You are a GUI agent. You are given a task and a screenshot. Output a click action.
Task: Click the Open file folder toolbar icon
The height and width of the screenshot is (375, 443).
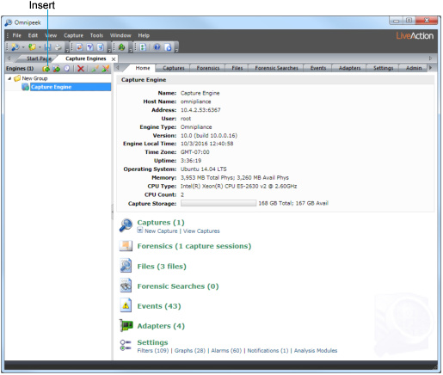click(32, 47)
